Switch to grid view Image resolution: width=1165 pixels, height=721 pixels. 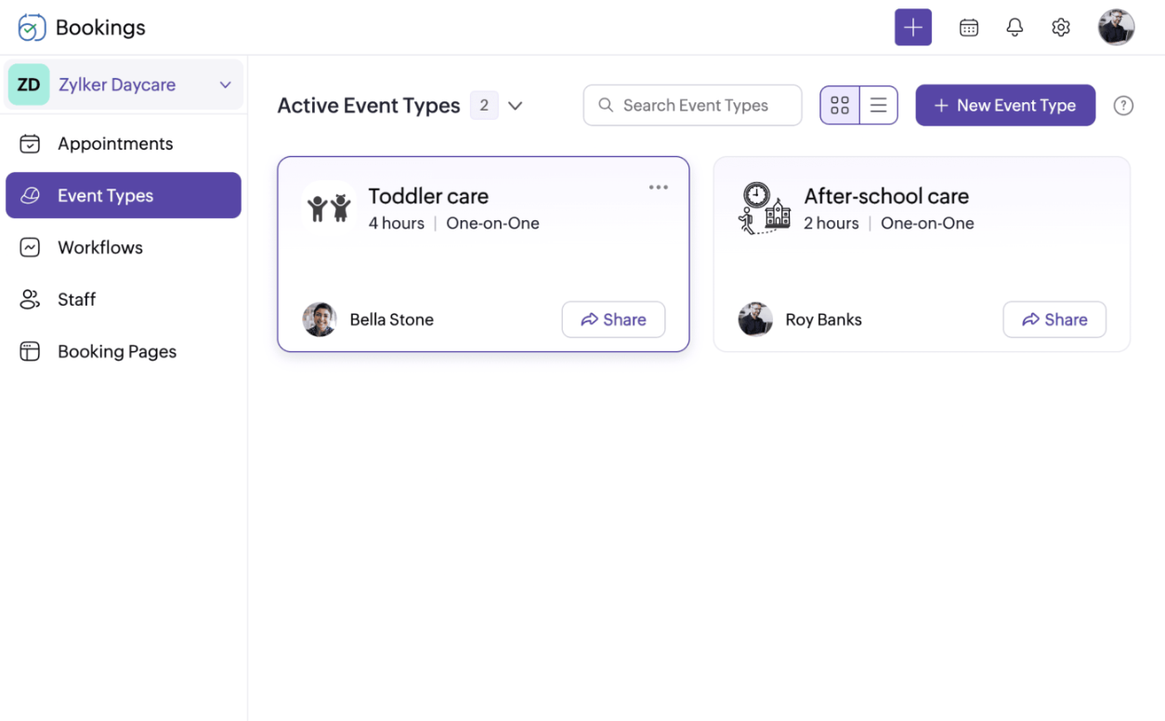[x=840, y=106]
